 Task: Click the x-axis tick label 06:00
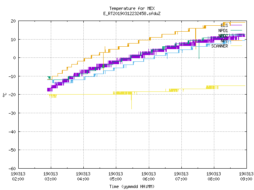click(x=148, y=179)
